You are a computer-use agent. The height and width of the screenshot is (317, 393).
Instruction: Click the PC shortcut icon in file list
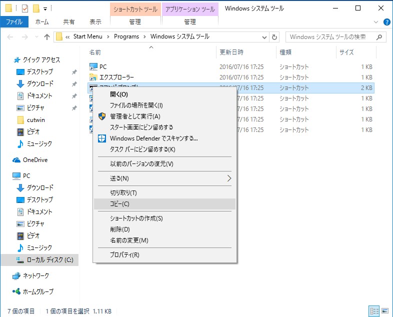pos(93,66)
